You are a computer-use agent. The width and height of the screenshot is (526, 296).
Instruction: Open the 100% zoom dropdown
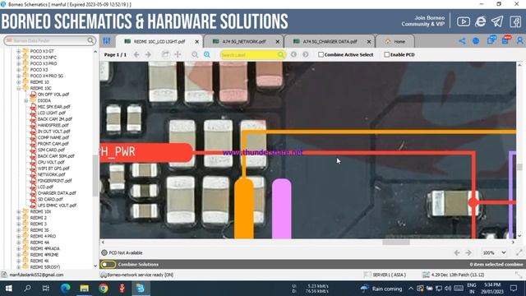[494, 252]
